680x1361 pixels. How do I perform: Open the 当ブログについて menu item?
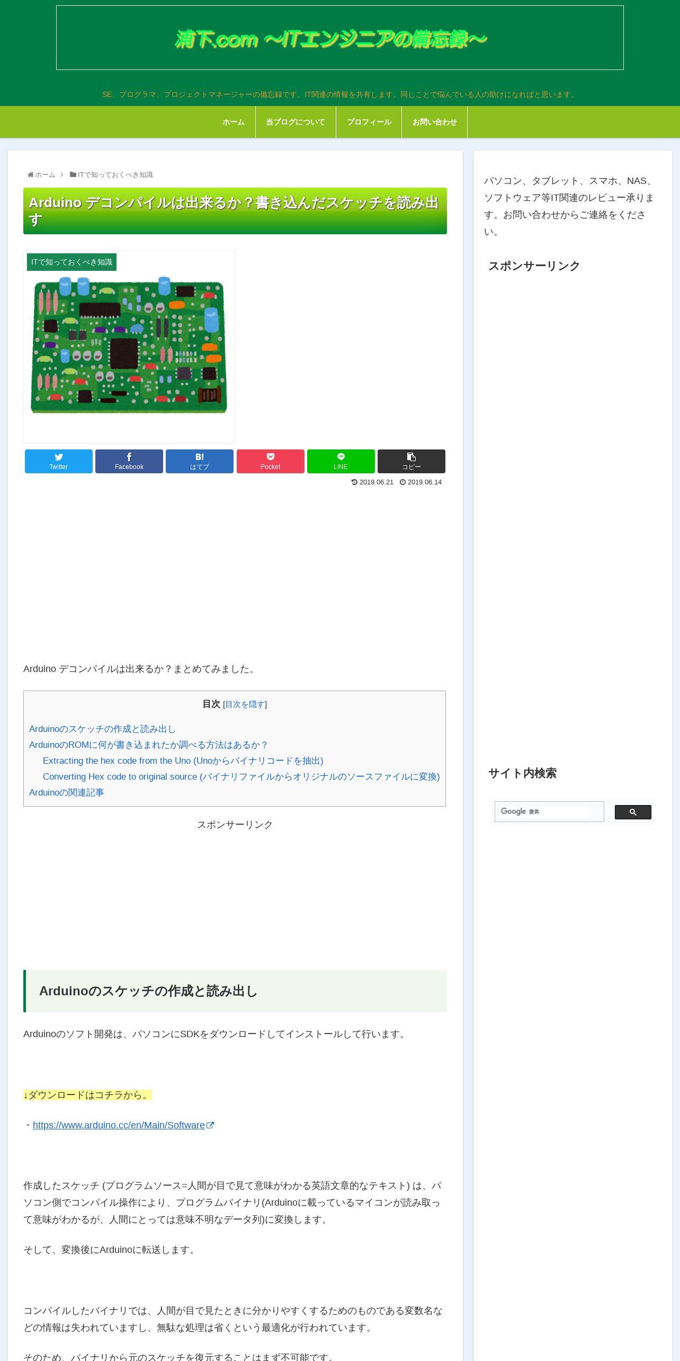click(296, 122)
